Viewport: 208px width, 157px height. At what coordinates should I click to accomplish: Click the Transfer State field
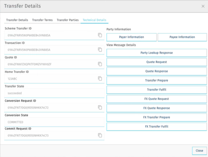pos(53,93)
